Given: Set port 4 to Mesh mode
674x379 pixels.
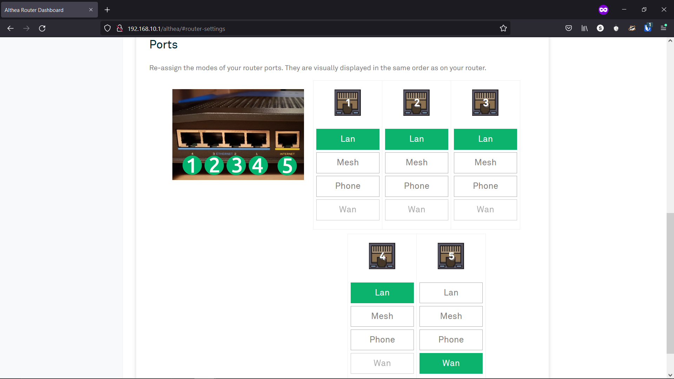Looking at the screenshot, I should point(382,317).
